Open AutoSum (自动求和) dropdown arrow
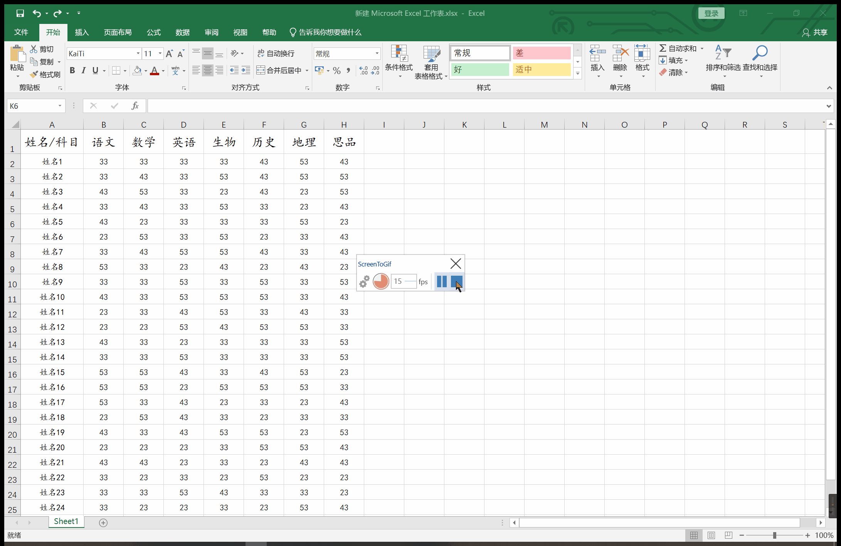 (x=702, y=49)
